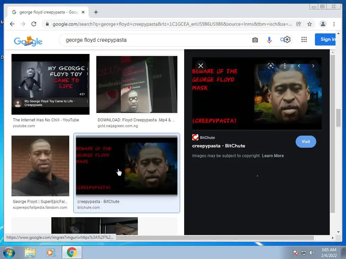Click the page's outer vertical scrollbar thumb
This screenshot has height=259, width=346.
pyautogui.click(x=338, y=118)
